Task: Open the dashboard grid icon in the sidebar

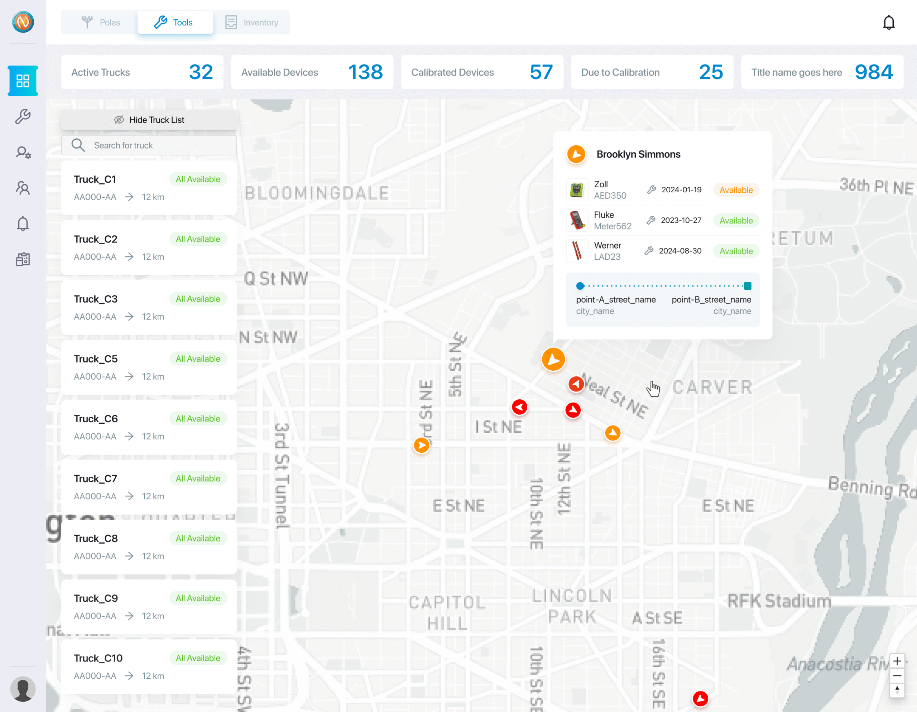Action: pos(23,81)
